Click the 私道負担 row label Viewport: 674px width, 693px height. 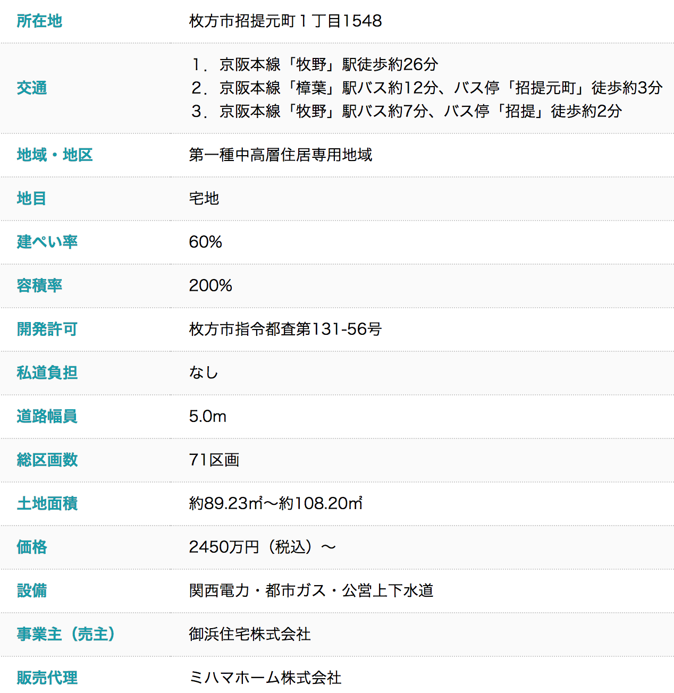click(47, 373)
